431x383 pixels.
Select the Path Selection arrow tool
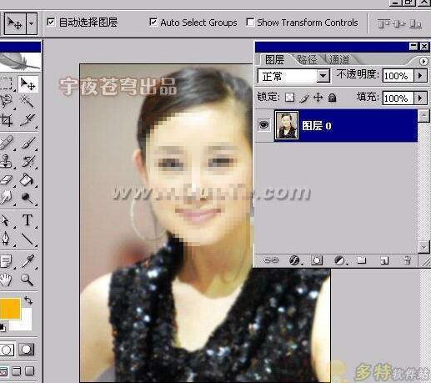pyautogui.click(x=6, y=220)
